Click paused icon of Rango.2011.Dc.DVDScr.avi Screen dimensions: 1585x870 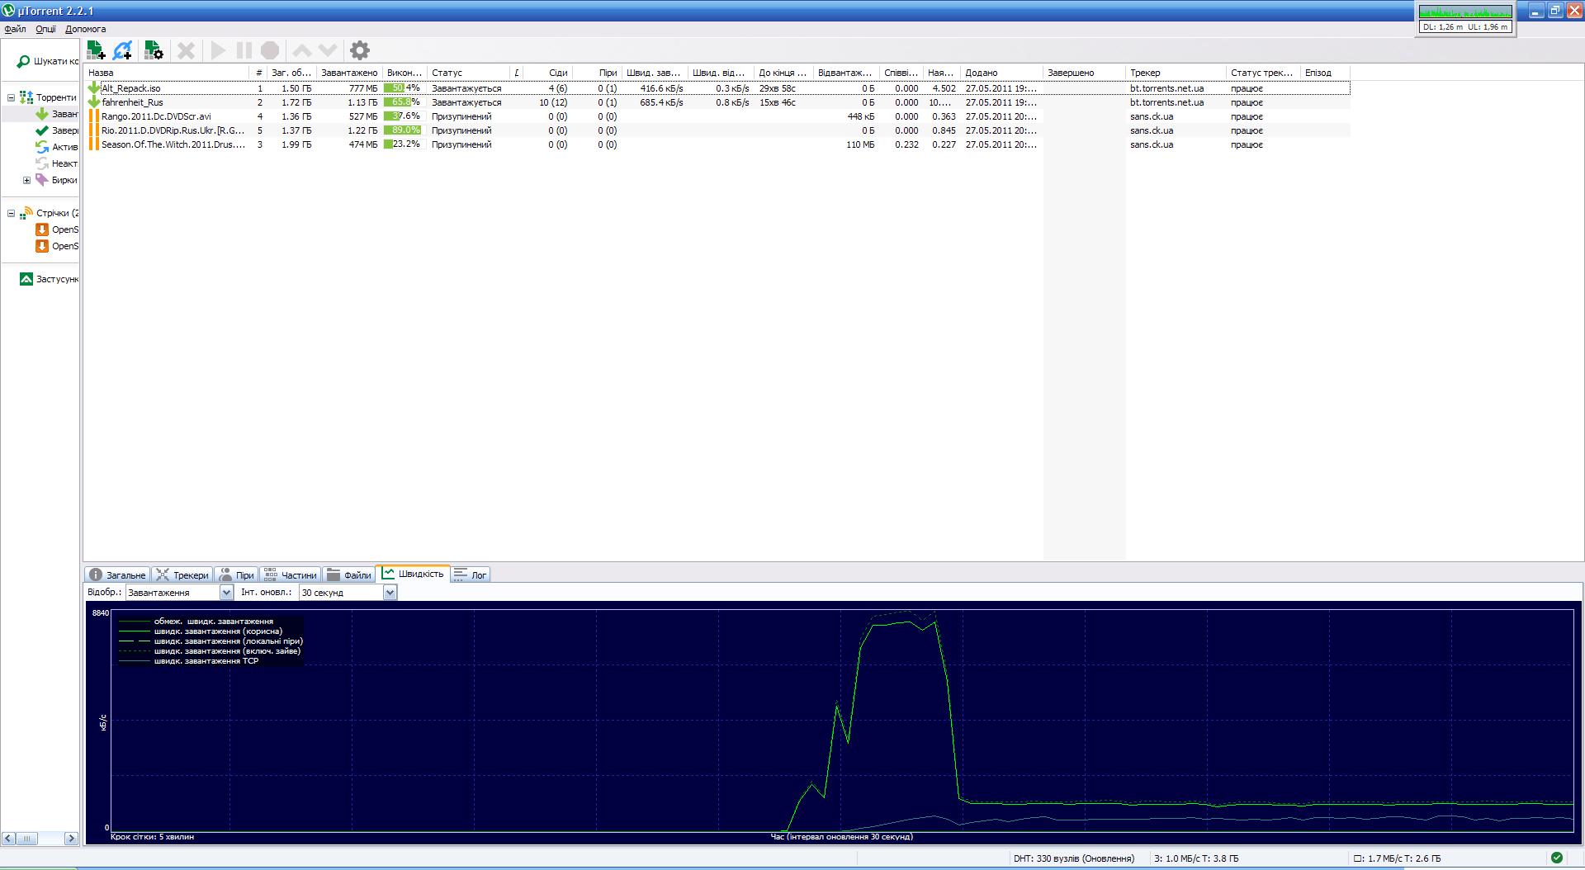(x=94, y=116)
